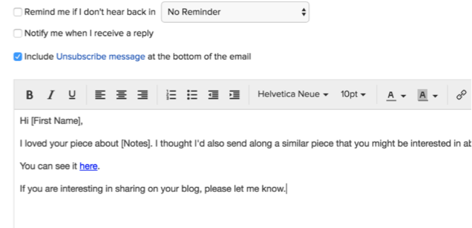Toggle bold formatting

coord(30,95)
